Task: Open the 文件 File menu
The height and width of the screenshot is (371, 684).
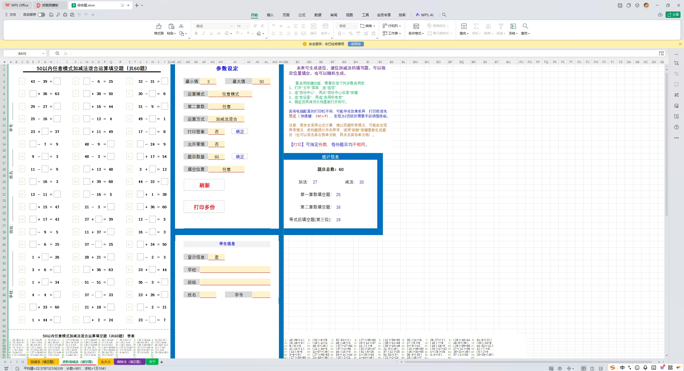Action: click(11, 15)
